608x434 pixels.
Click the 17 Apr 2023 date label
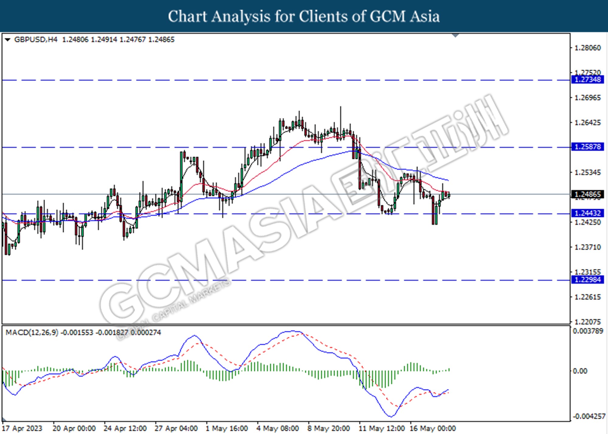(22, 429)
